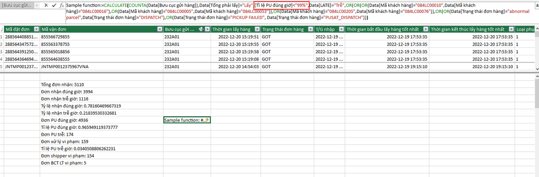Open filter for Thời gian kết thúc lấy hàng

coord(511,29)
